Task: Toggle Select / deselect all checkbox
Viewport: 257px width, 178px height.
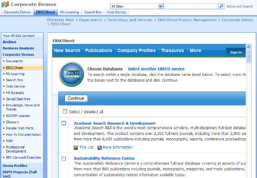Action: (x=65, y=112)
